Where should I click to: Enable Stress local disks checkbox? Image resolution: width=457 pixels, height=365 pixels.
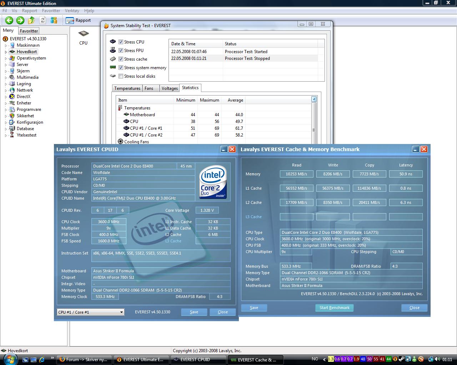pos(121,76)
